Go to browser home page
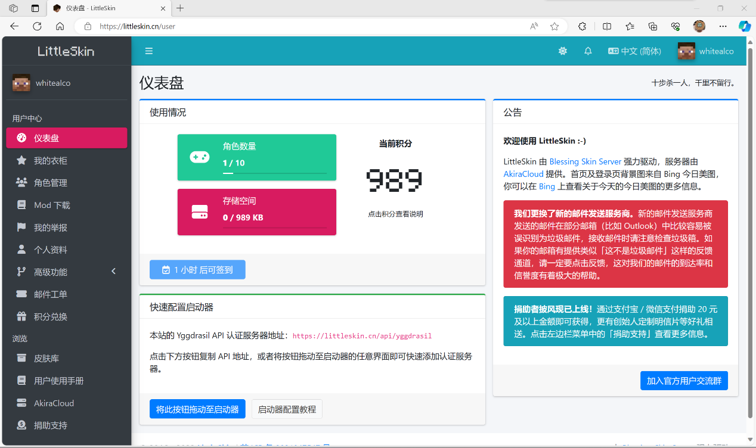756x448 pixels. tap(60, 26)
